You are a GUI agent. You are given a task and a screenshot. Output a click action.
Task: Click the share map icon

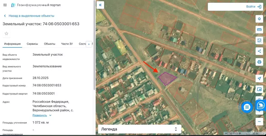click(x=259, y=51)
